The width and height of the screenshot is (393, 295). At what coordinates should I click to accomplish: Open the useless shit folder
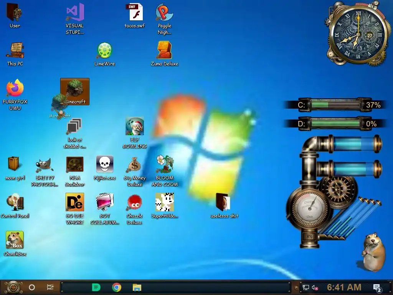tap(224, 206)
